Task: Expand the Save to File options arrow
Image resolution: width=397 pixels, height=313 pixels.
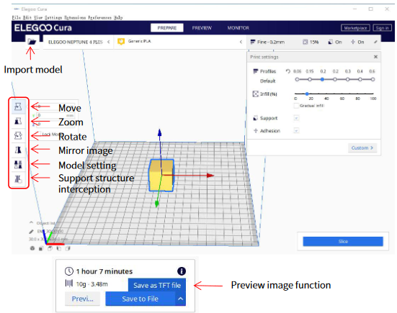Action: click(180, 299)
